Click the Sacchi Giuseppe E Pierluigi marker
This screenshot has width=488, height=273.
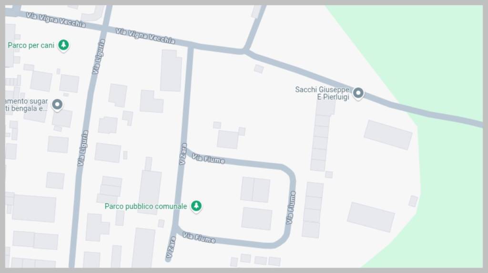coord(358,93)
